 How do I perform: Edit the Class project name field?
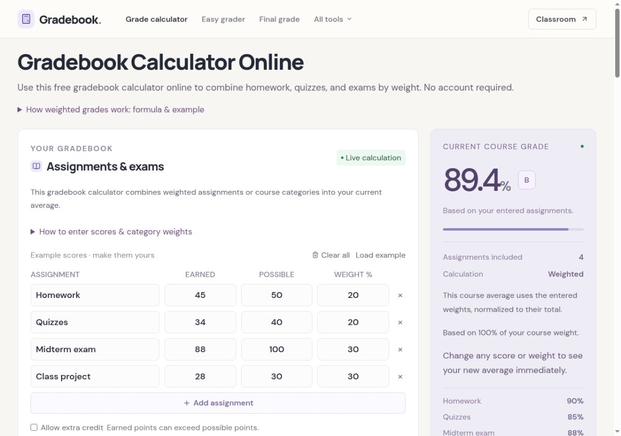(95, 377)
